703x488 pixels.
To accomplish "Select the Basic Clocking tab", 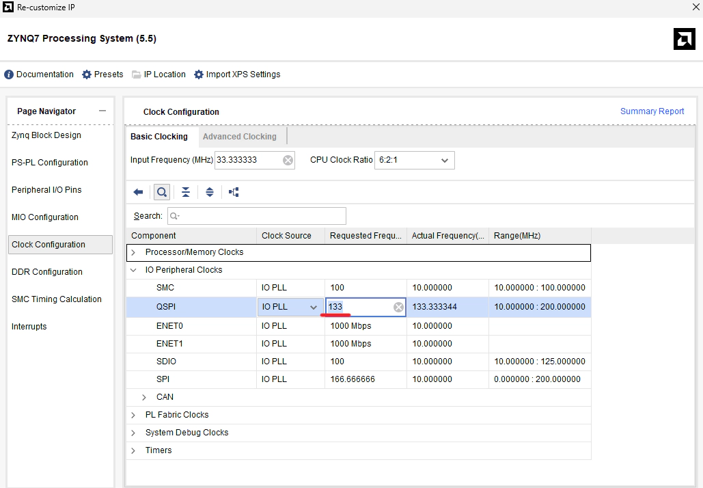I will click(x=159, y=137).
